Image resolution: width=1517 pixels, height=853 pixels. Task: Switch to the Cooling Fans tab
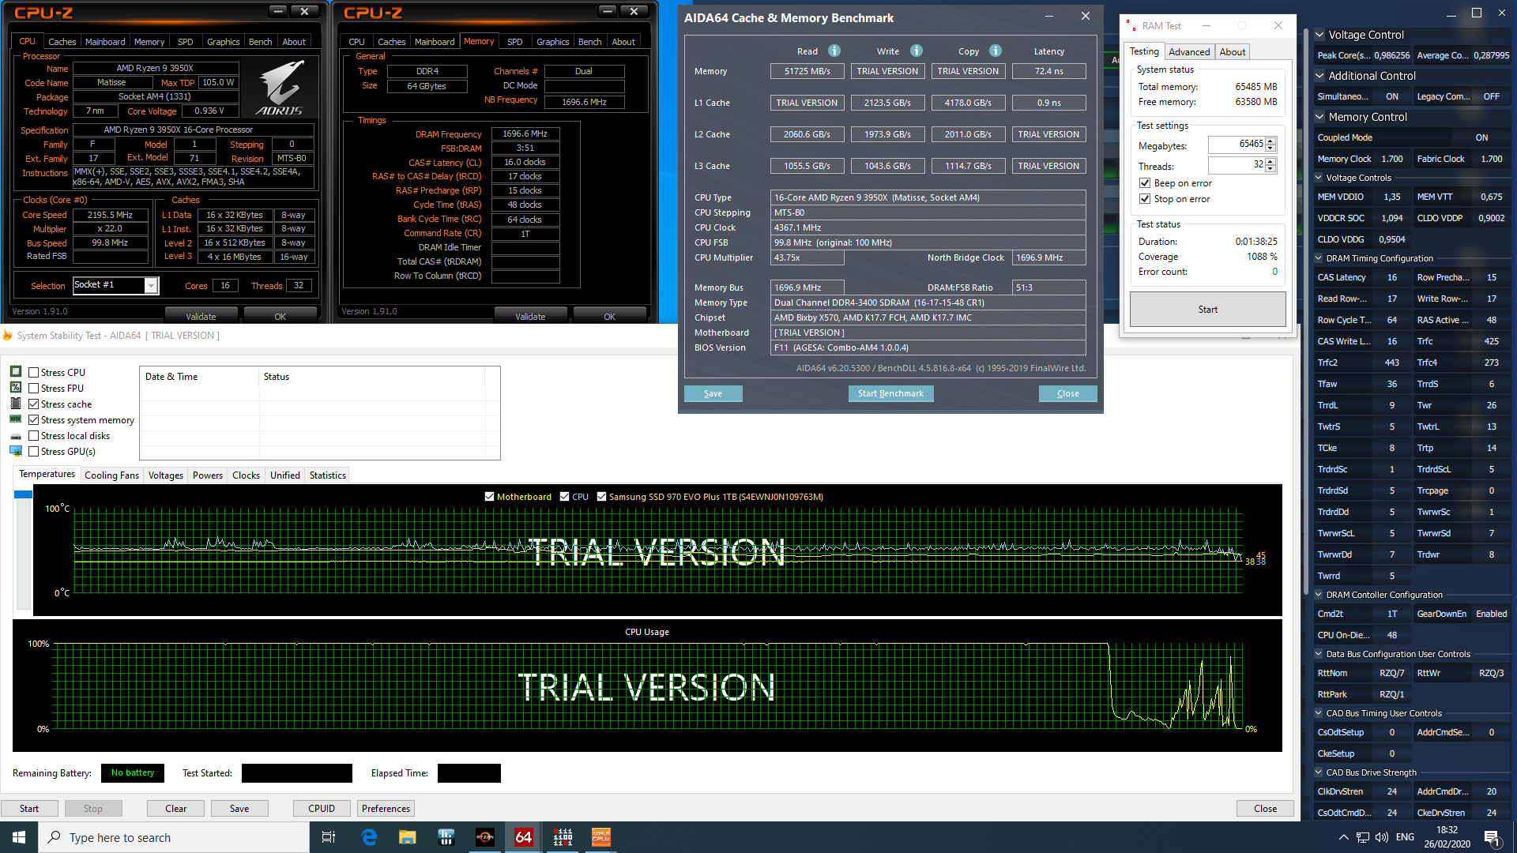(111, 475)
